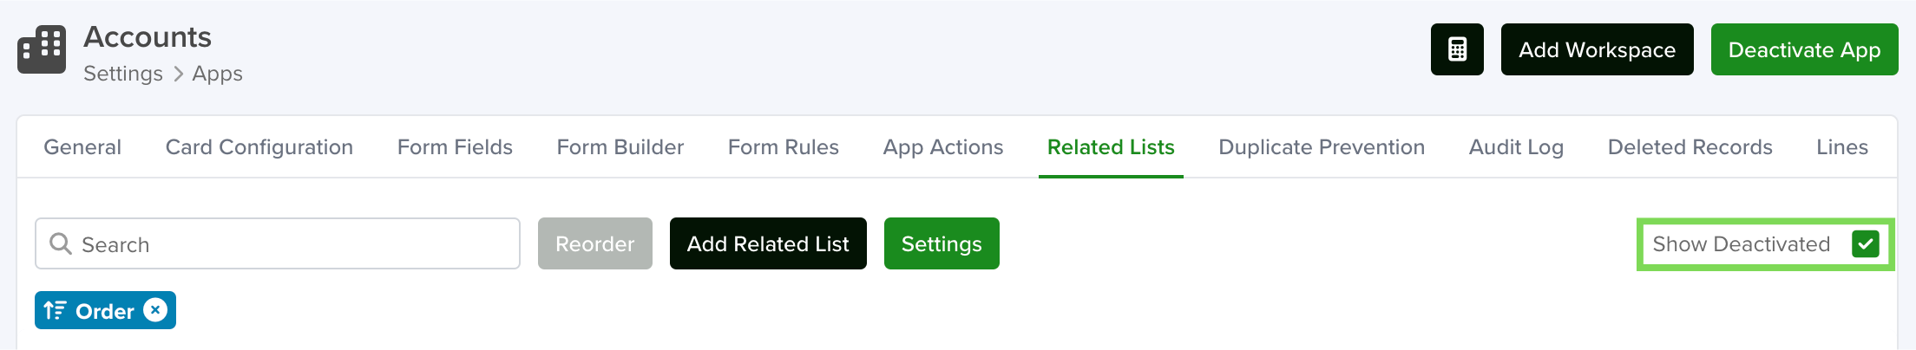The image size is (1916, 350).
Task: Click the search magnifier icon
Action: coord(60,243)
